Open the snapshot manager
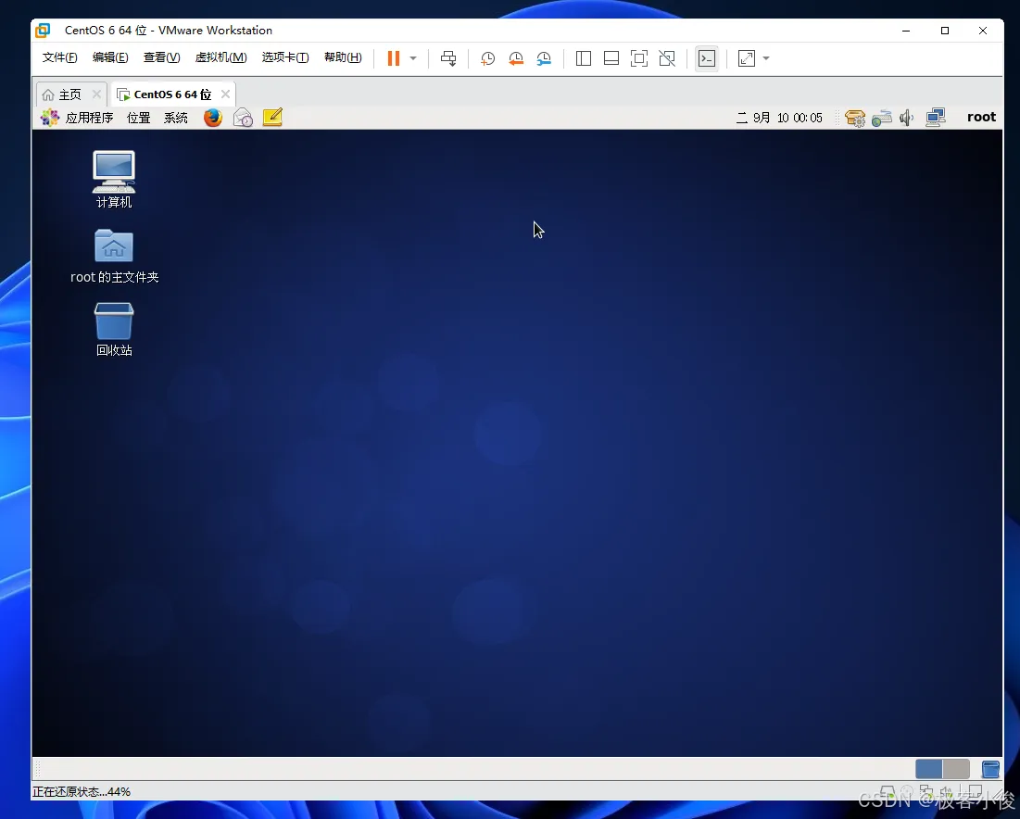This screenshot has width=1020, height=819. 544,58
